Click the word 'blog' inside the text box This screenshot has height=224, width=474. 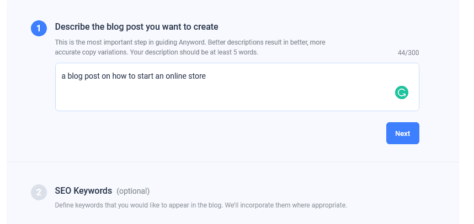tap(76, 76)
